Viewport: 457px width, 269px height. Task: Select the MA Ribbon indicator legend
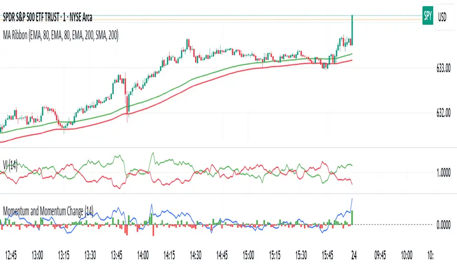61,36
